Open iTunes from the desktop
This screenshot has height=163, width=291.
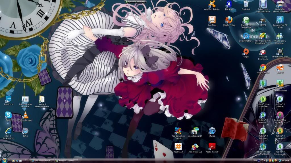pyautogui.click(x=212, y=132)
